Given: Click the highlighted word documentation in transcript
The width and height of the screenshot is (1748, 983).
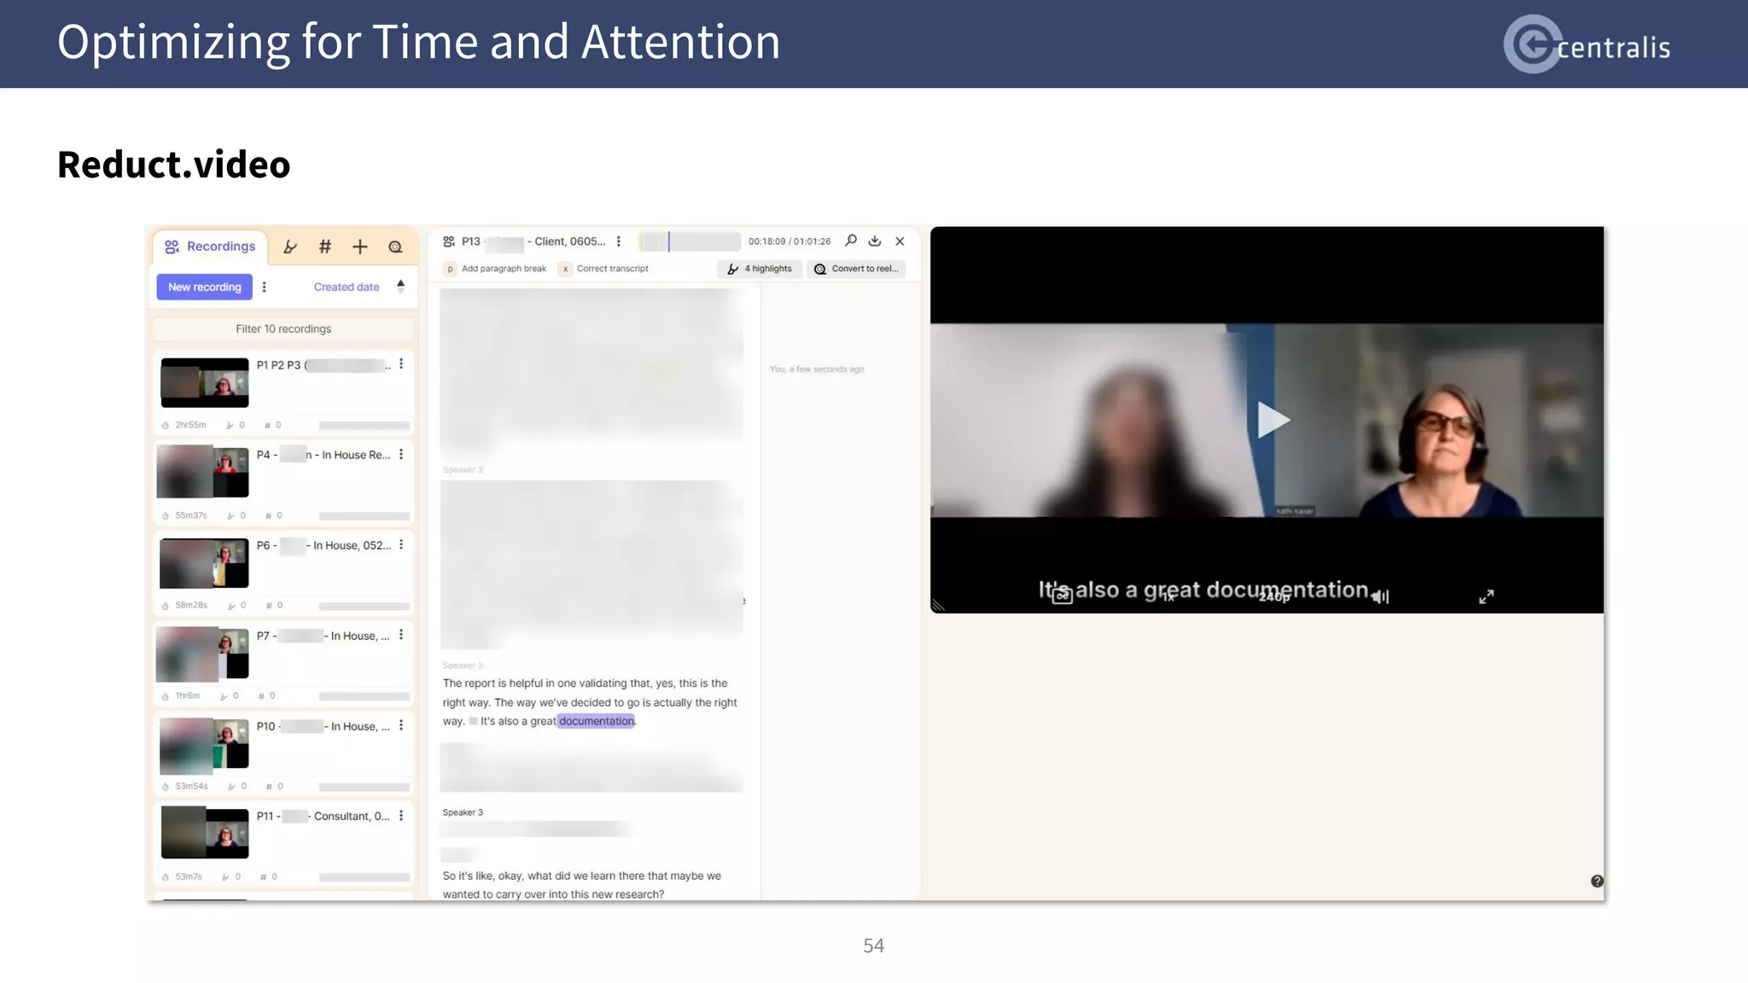Looking at the screenshot, I should [597, 721].
